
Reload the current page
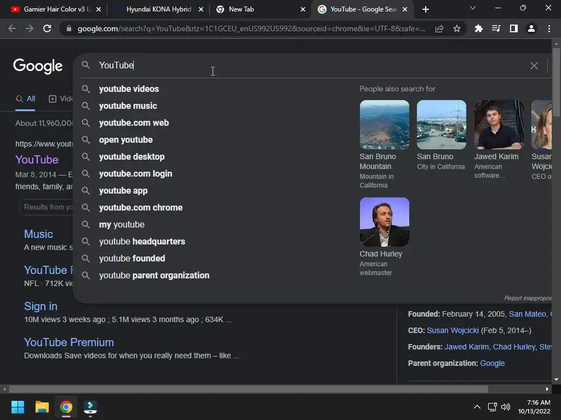pos(47,28)
